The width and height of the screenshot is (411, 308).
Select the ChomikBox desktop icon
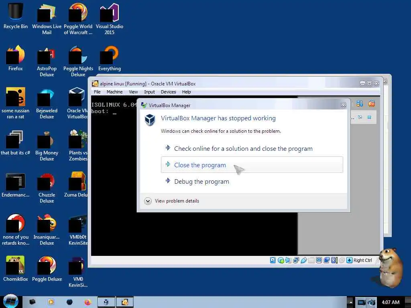[16, 269]
